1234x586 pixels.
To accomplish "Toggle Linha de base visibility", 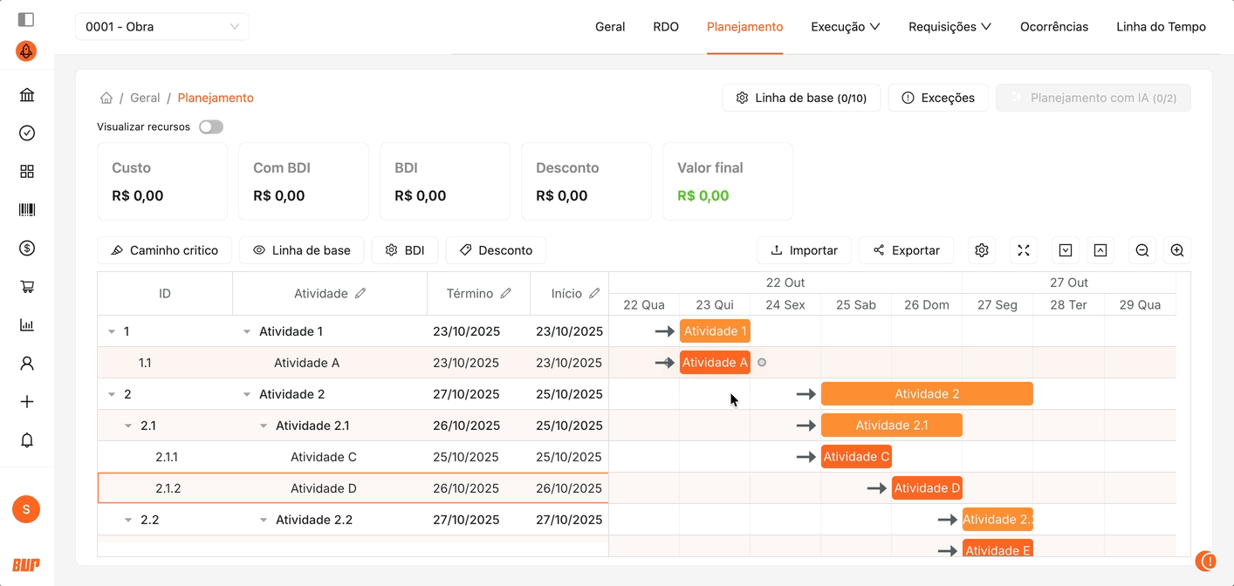I will pyautogui.click(x=302, y=250).
